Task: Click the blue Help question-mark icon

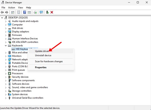Action: (x=25, y=12)
